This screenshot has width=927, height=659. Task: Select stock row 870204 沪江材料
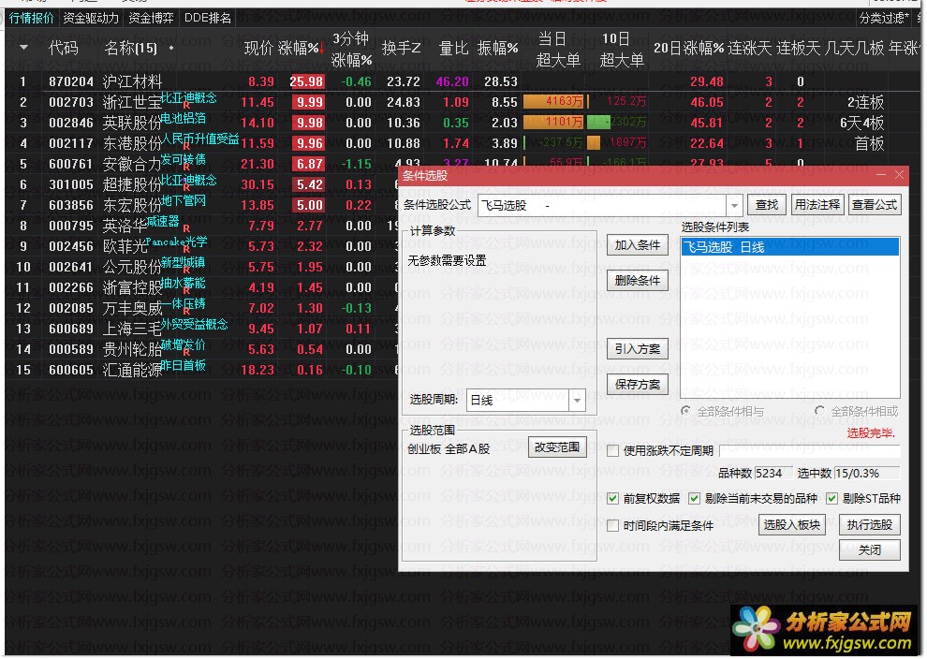click(x=461, y=81)
